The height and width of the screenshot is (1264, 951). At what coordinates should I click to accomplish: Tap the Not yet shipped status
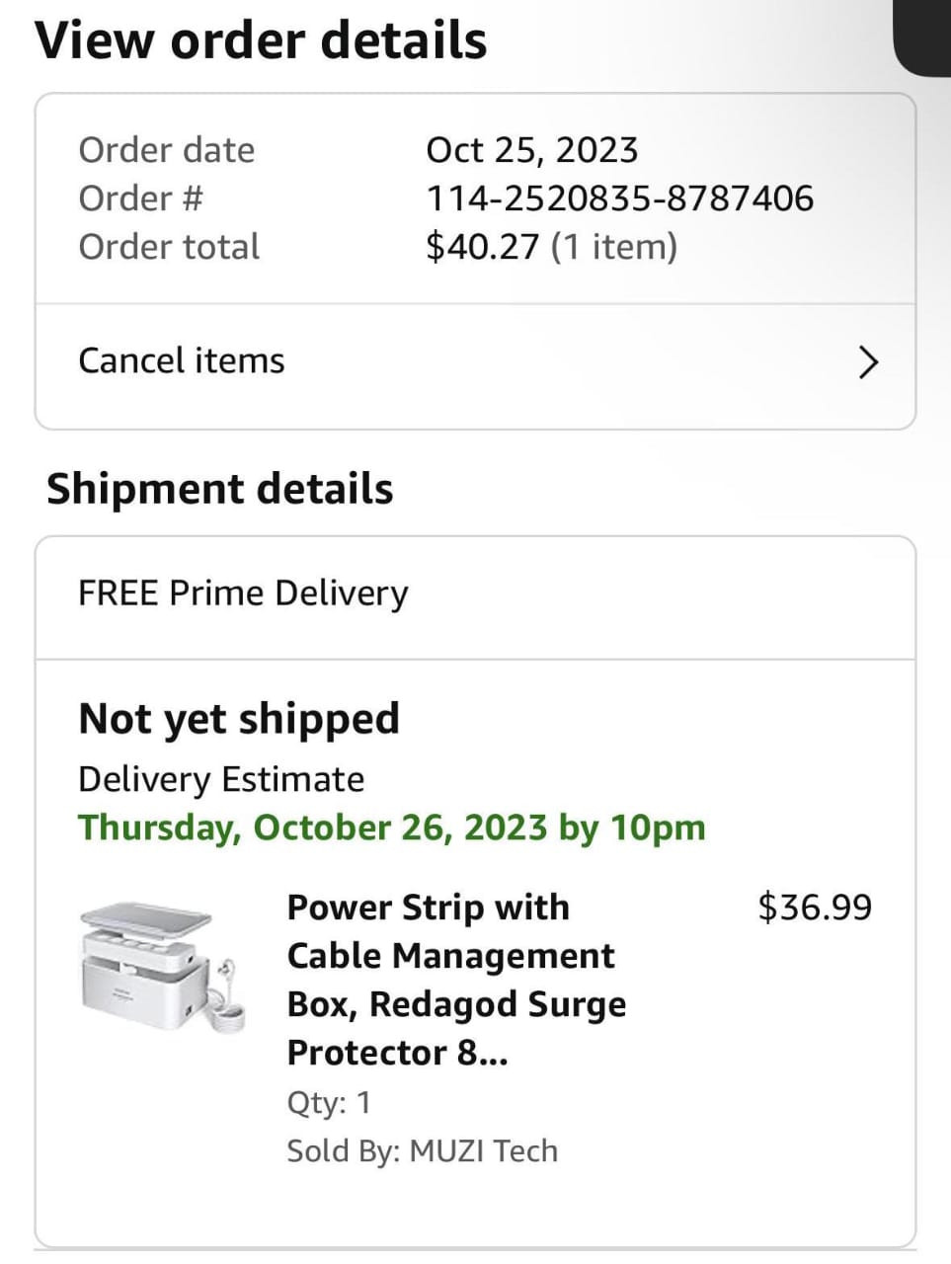click(x=239, y=719)
